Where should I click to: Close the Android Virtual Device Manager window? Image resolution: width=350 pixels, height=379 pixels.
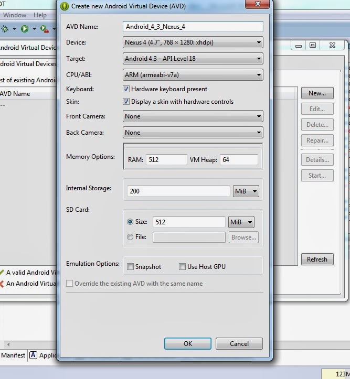(x=332, y=46)
